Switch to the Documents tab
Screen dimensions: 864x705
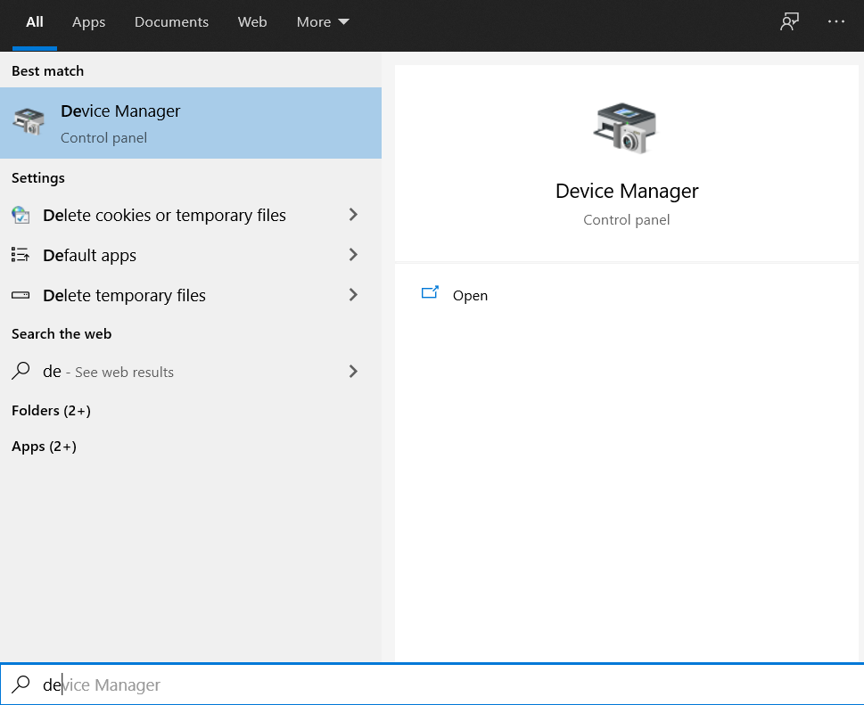pos(171,22)
